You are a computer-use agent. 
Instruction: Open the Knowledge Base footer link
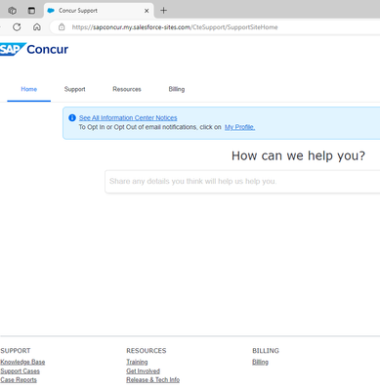click(x=22, y=362)
